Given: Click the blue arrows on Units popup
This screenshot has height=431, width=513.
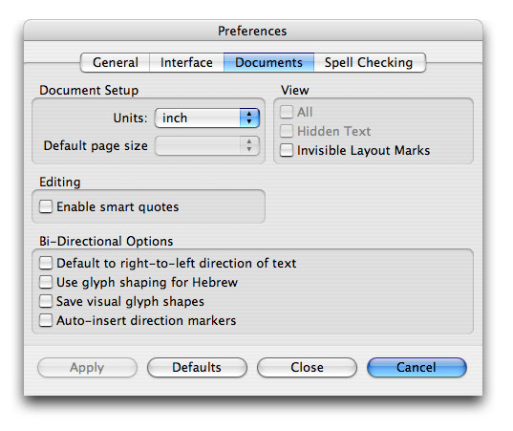Looking at the screenshot, I should click(x=249, y=118).
